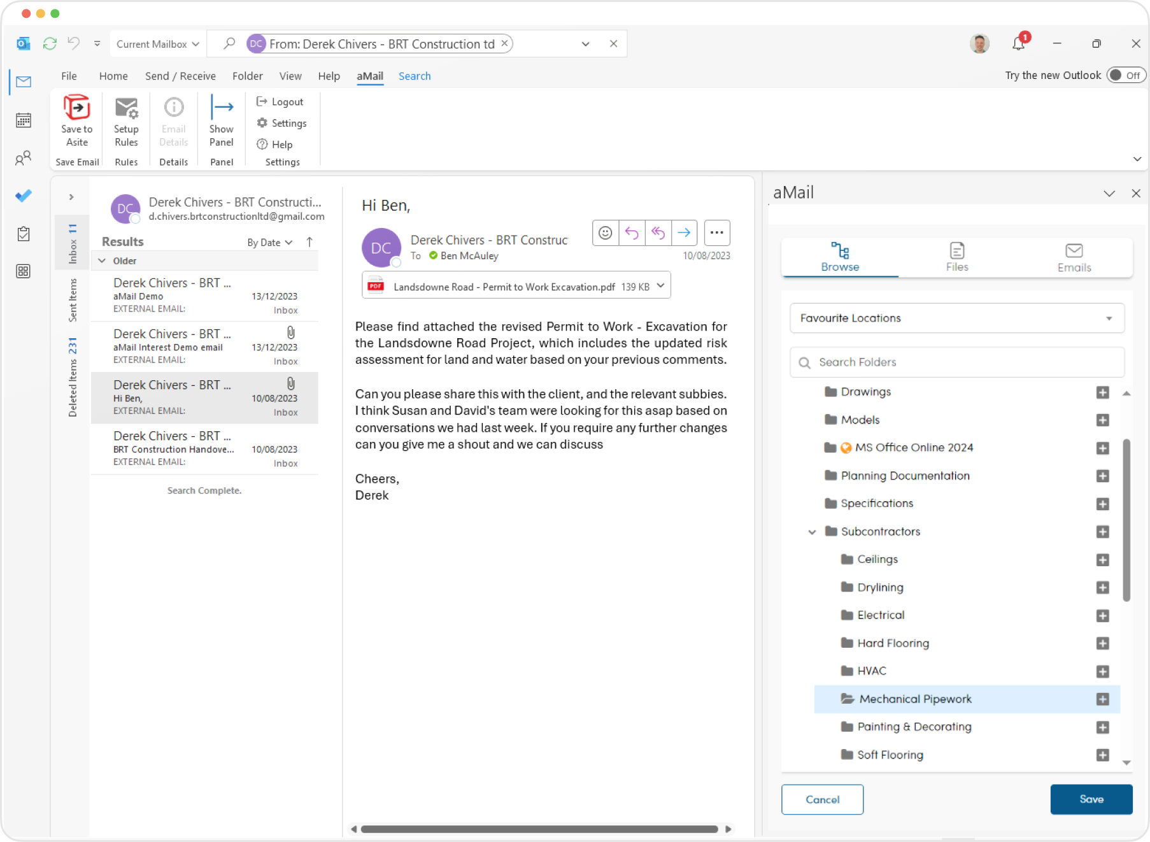Switch to Search ribbon tab

[415, 76]
